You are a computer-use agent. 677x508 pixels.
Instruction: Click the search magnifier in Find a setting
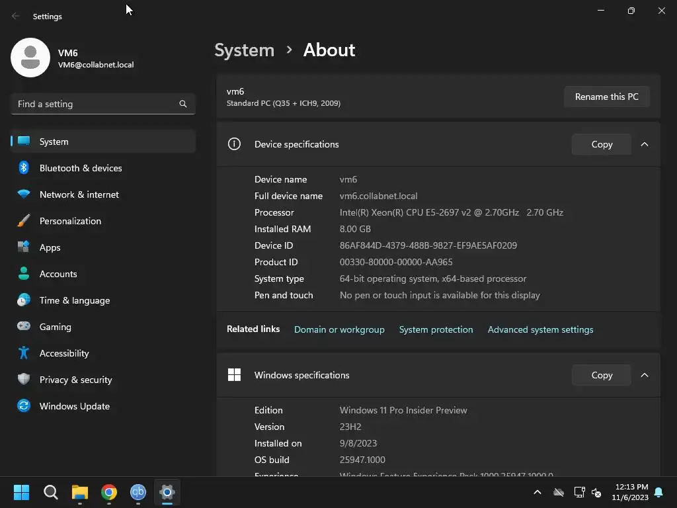click(x=183, y=104)
